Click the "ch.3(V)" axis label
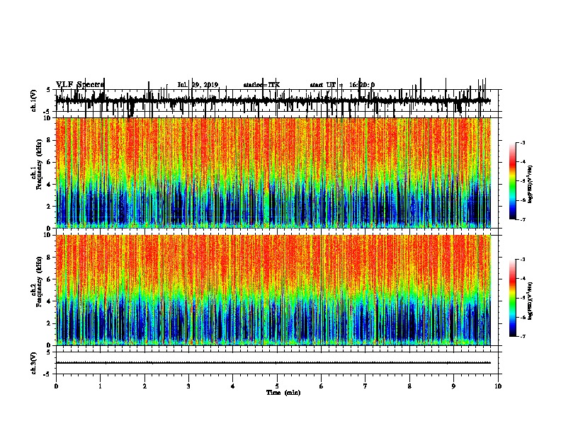This screenshot has height=433, width=561. point(33,363)
